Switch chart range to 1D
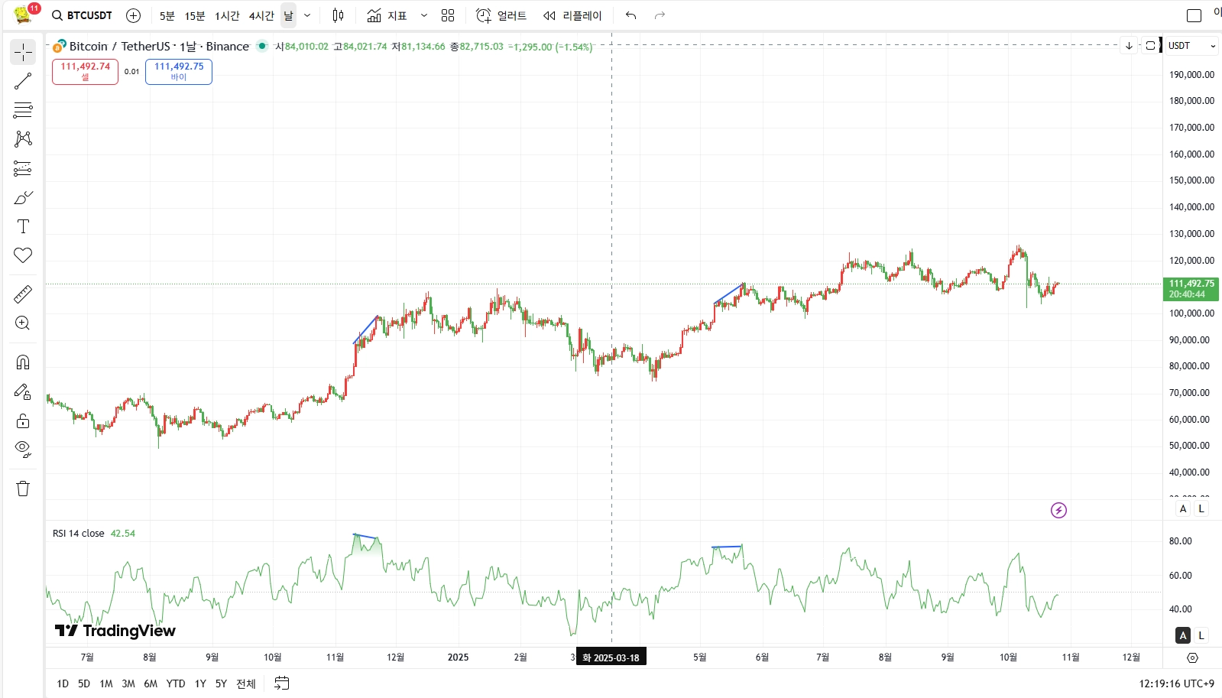The height and width of the screenshot is (698, 1222). coord(63,683)
